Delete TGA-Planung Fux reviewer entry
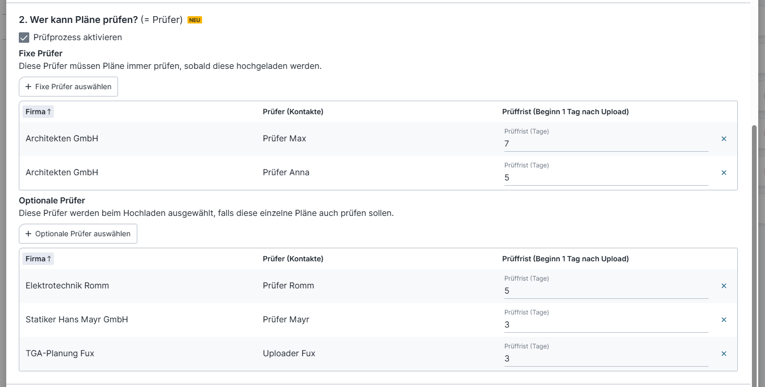Viewport: 765px width, 387px height. pyautogui.click(x=724, y=354)
